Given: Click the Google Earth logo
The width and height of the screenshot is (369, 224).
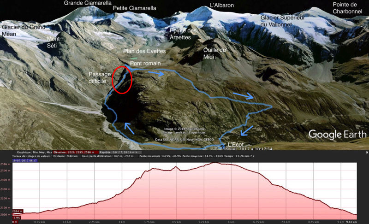Looking at the screenshot, I should click(338, 135).
